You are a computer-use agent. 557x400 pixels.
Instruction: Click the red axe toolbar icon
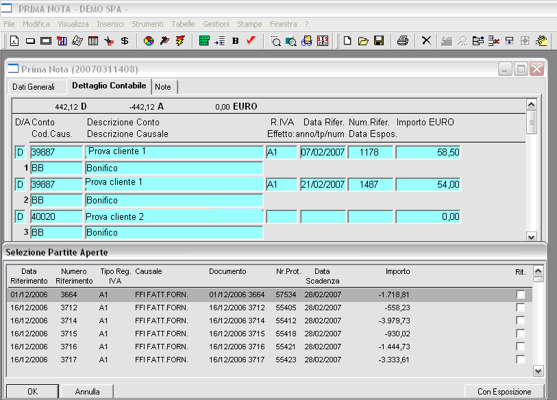164,41
